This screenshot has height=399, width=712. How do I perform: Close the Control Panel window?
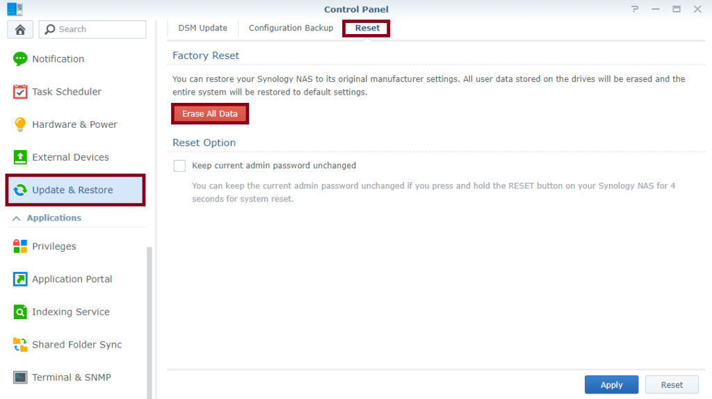click(697, 9)
